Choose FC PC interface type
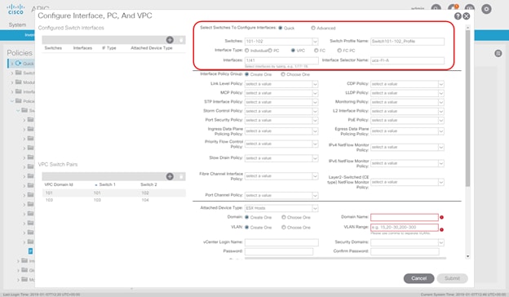 click(x=339, y=51)
